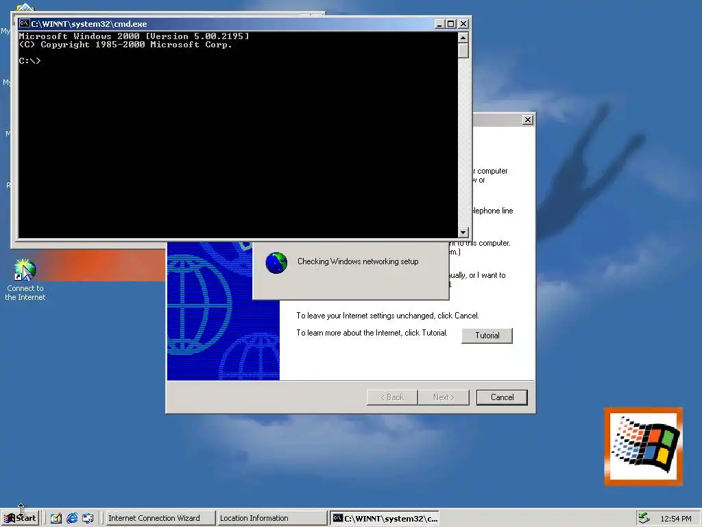702x527 pixels.
Task: Open the Connect to the Internet desktop icon
Action: 25,280
